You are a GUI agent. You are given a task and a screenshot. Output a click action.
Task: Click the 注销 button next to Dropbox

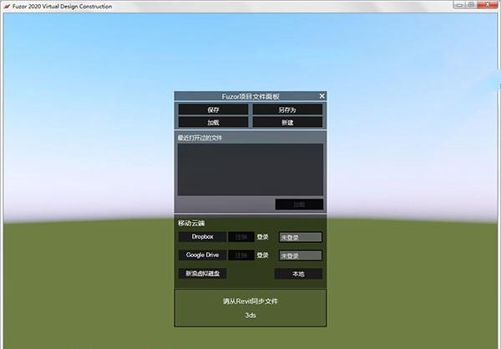coord(241,237)
